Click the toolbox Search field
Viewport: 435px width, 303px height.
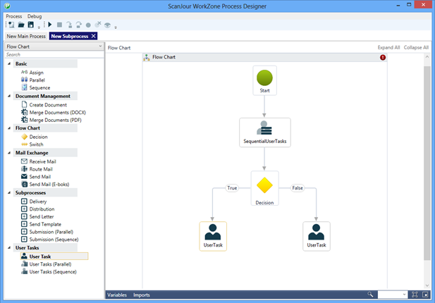54,55
